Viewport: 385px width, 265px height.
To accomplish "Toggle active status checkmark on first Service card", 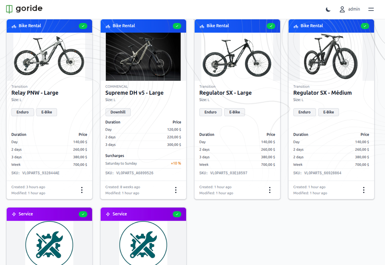I will click(x=83, y=214).
